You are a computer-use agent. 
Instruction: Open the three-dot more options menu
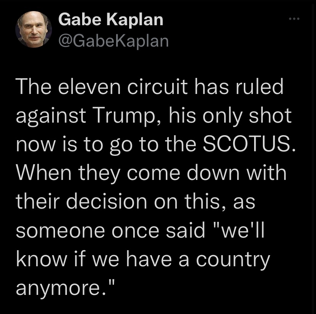(x=294, y=19)
